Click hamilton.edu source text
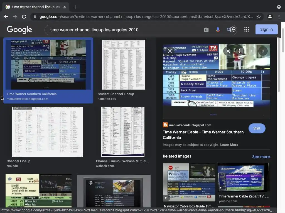 (107, 99)
